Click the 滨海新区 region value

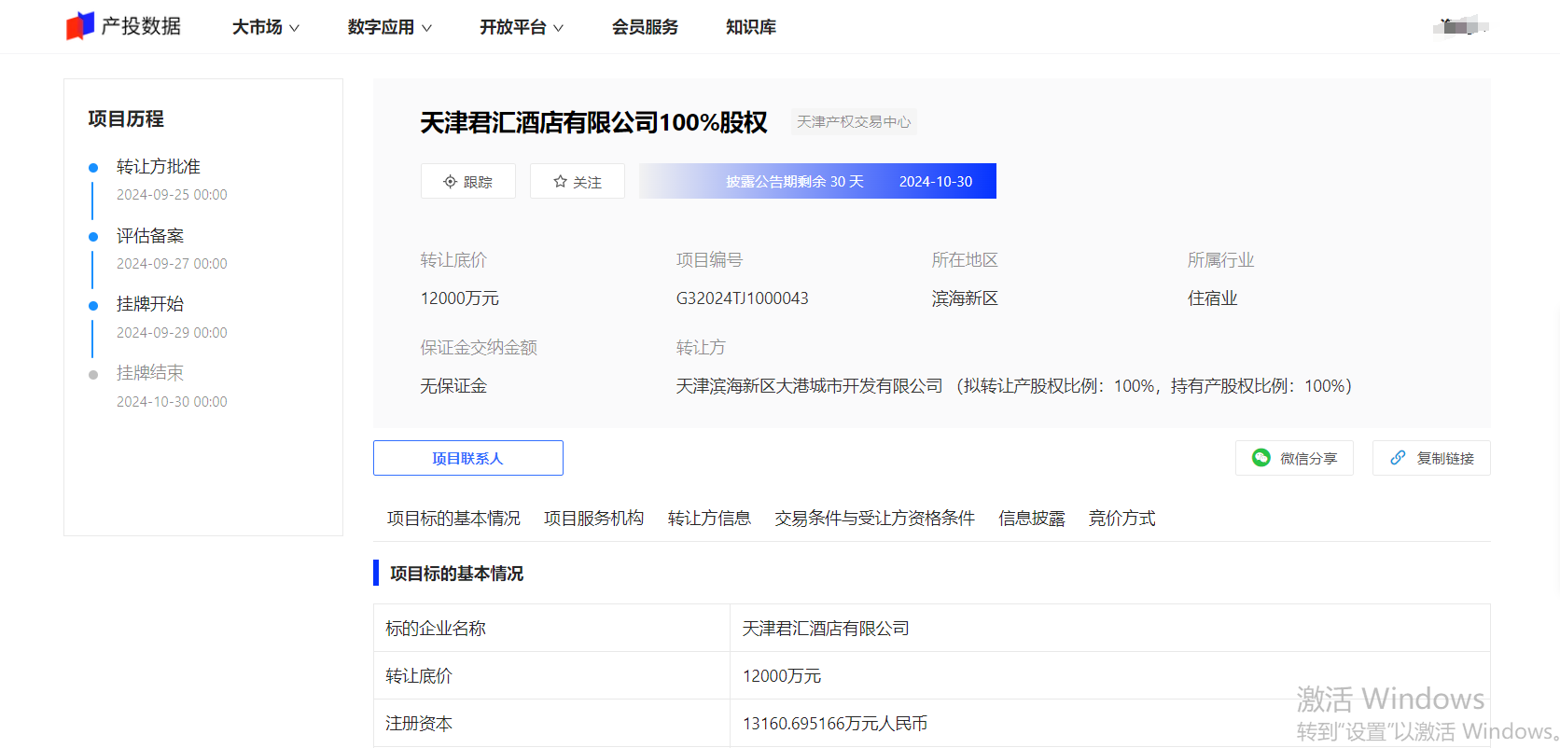(x=965, y=298)
